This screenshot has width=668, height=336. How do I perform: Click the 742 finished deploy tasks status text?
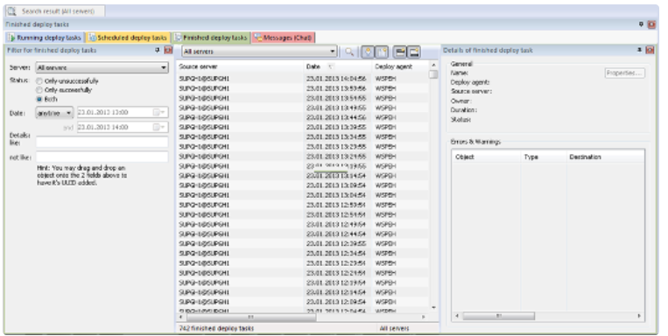(216, 328)
